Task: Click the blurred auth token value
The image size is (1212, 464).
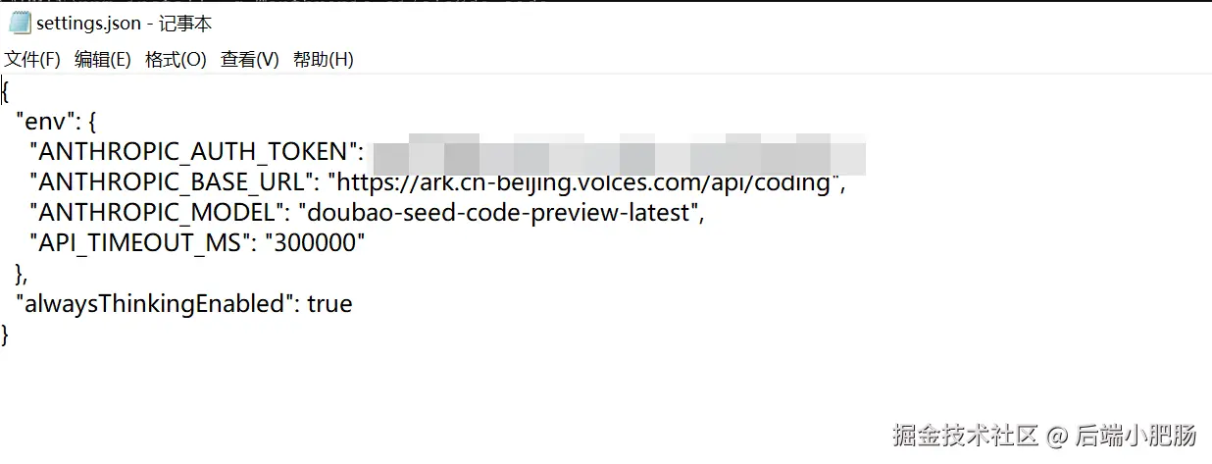Action: pos(618,156)
